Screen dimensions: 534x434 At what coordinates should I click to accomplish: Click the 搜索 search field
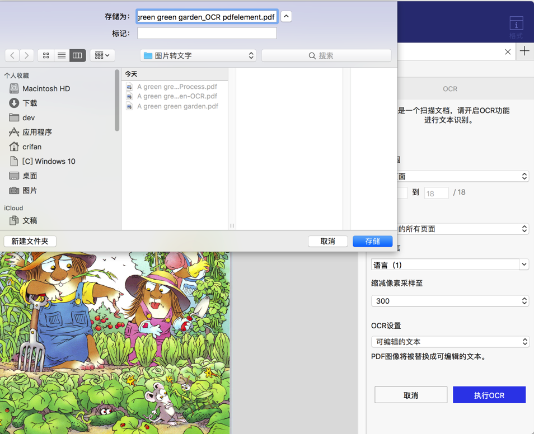[326, 55]
